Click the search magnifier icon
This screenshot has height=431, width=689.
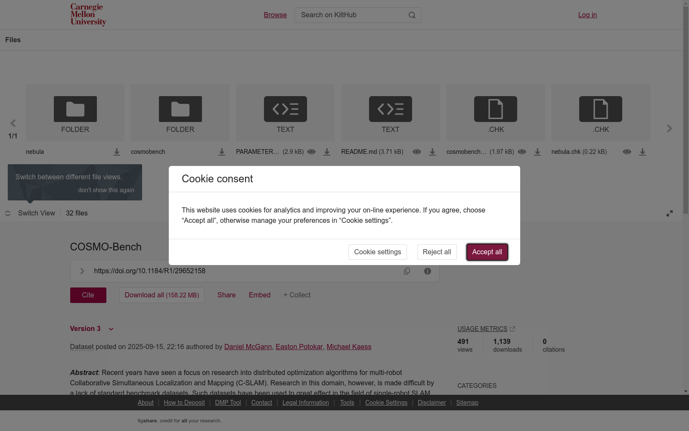click(412, 15)
